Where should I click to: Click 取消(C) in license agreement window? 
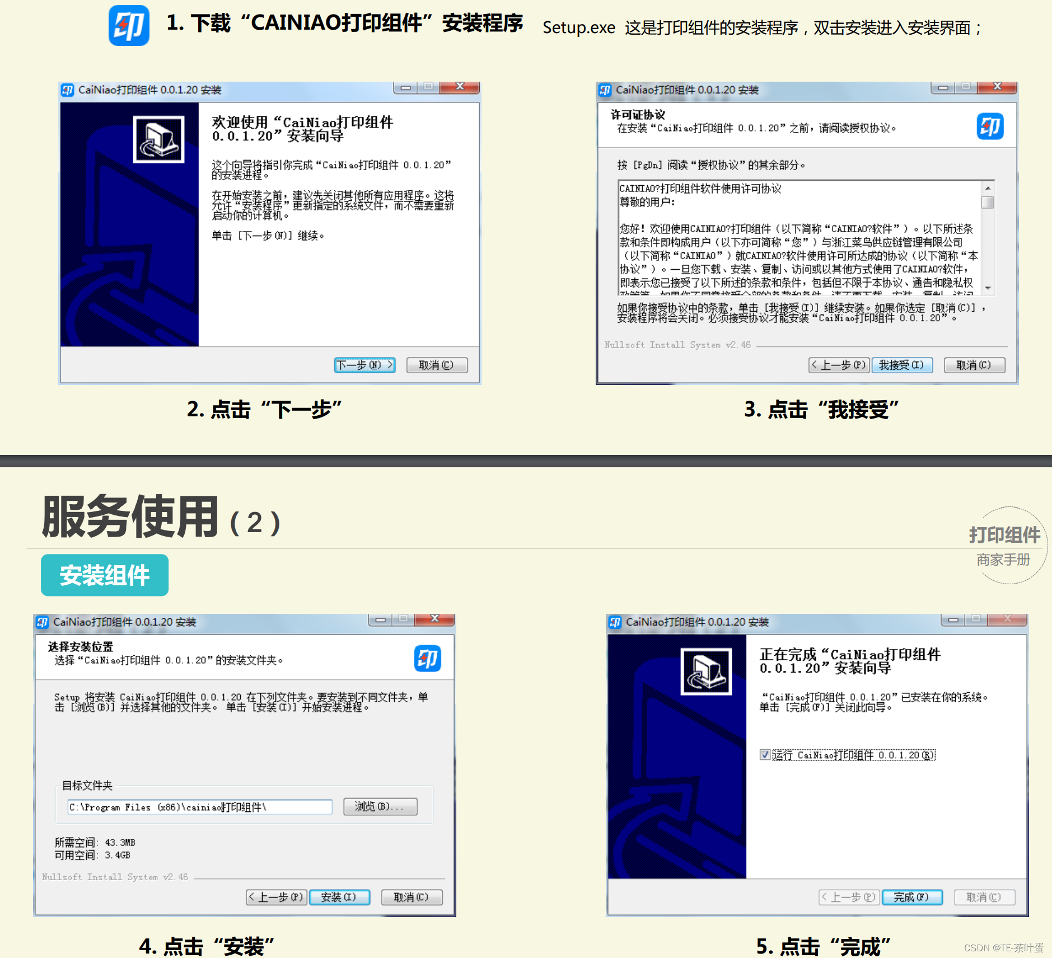974,365
